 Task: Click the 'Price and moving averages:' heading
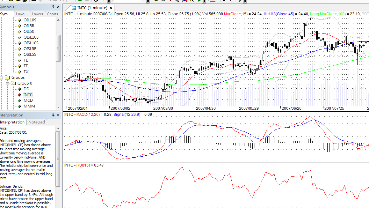(x=21, y=141)
